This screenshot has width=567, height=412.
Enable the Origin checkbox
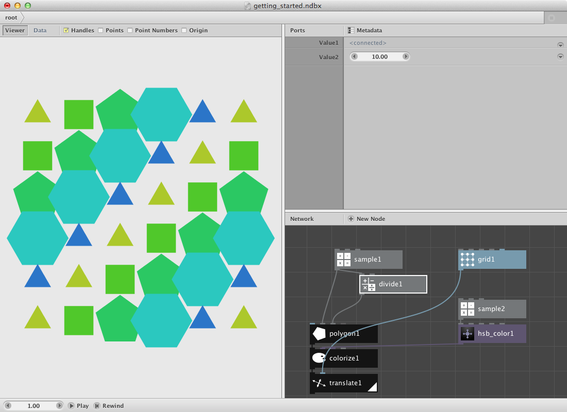(184, 30)
